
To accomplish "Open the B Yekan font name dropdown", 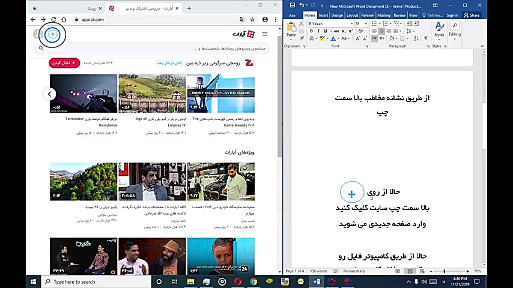I will 351,24.
